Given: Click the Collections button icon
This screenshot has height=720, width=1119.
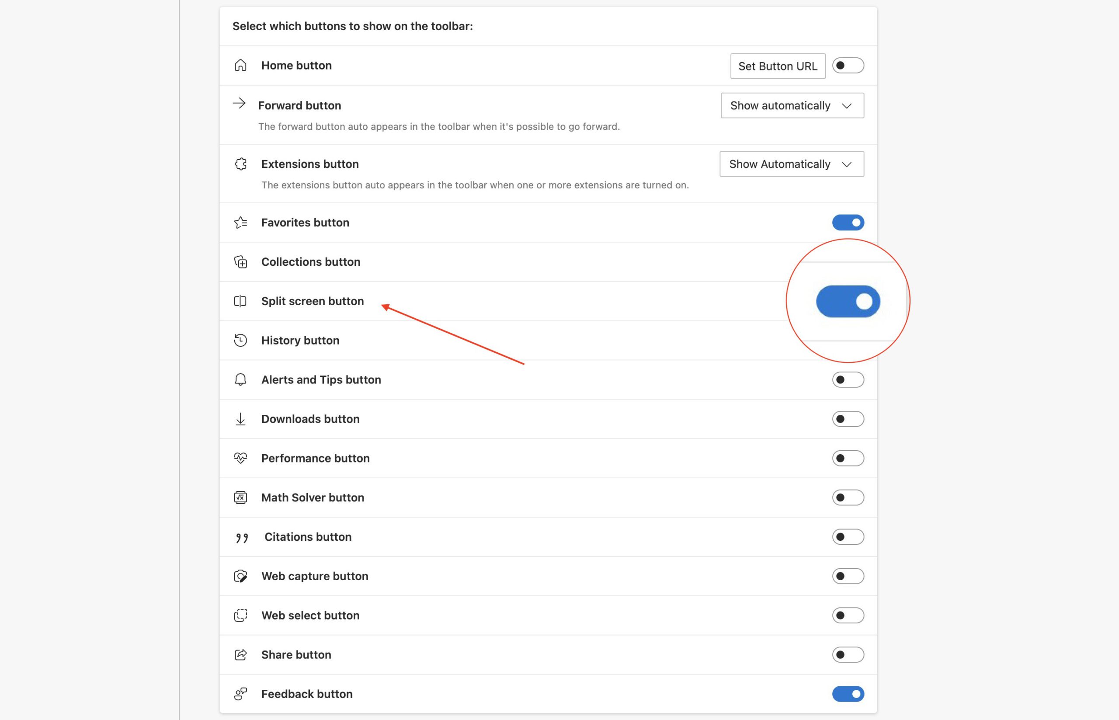Looking at the screenshot, I should click(x=240, y=262).
